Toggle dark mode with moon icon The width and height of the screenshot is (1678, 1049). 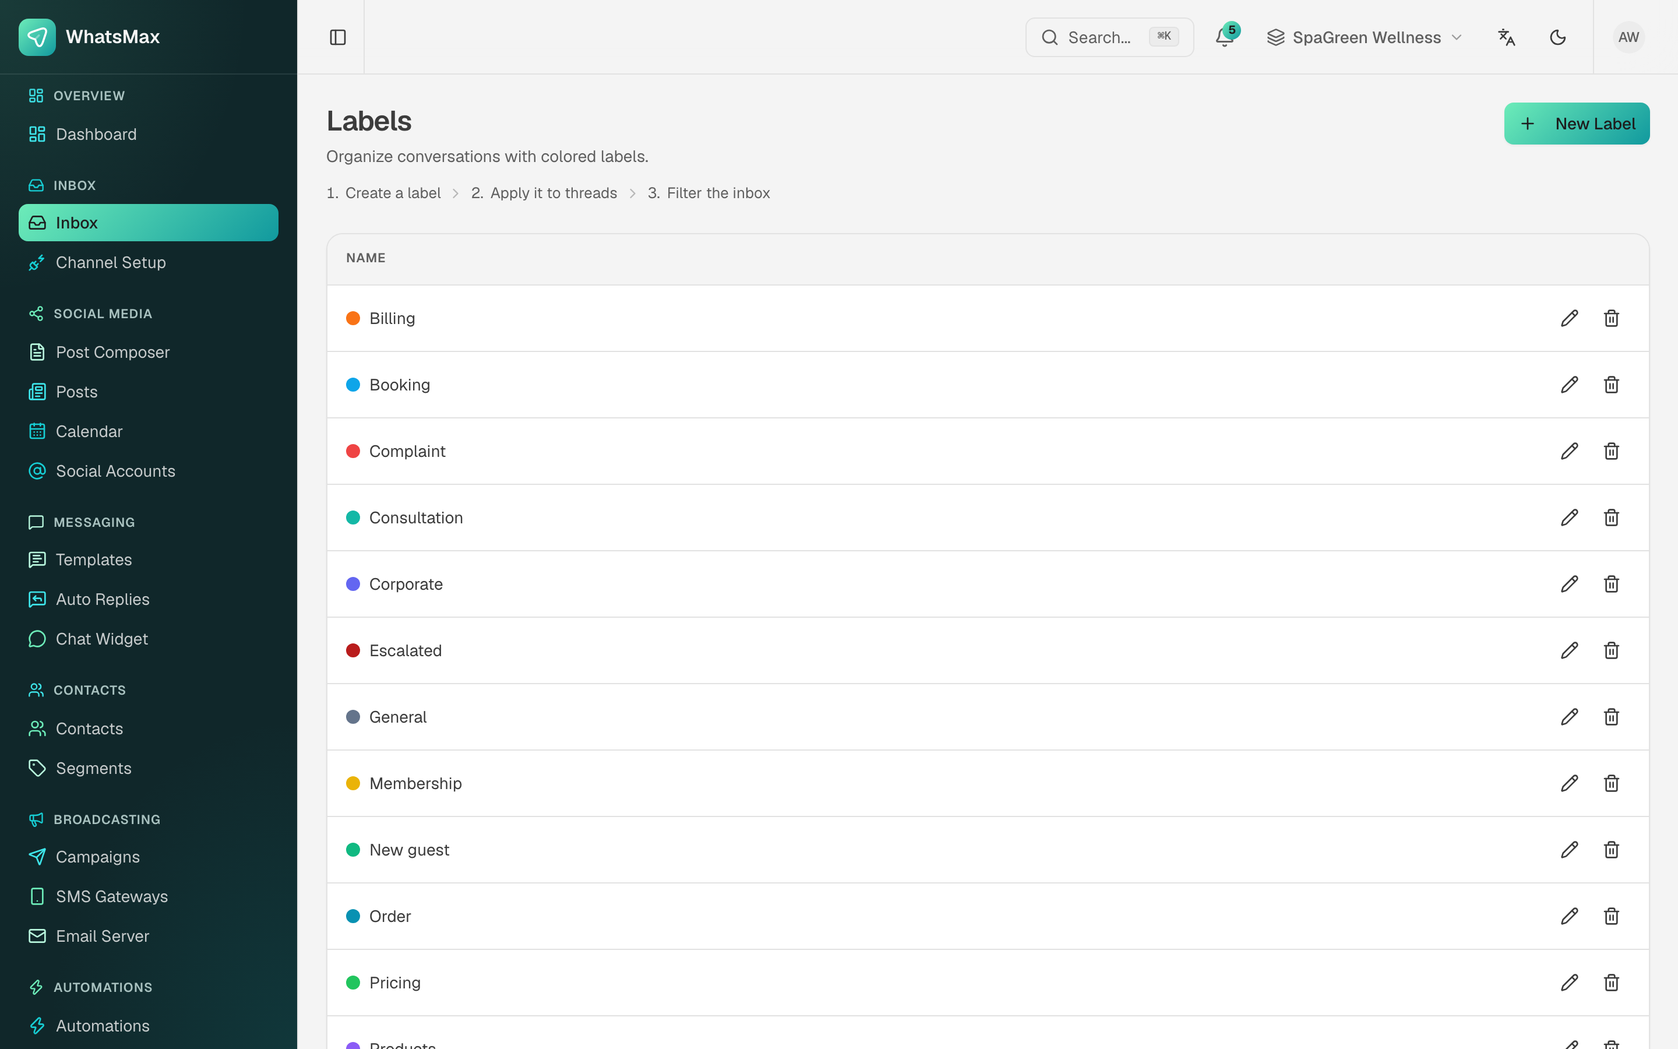[x=1558, y=37]
